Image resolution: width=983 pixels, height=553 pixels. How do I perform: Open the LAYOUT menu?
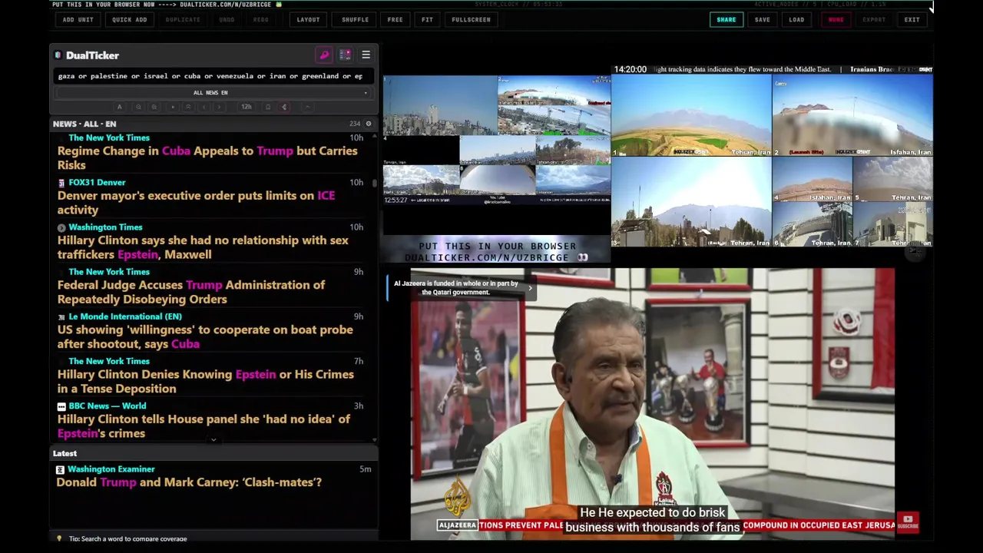(x=309, y=19)
